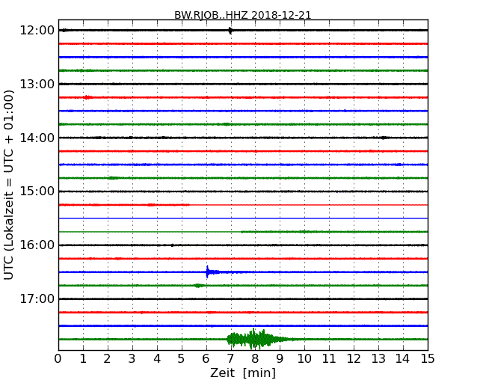Select the 15:00 time label
486x389 pixels.
coord(37,192)
